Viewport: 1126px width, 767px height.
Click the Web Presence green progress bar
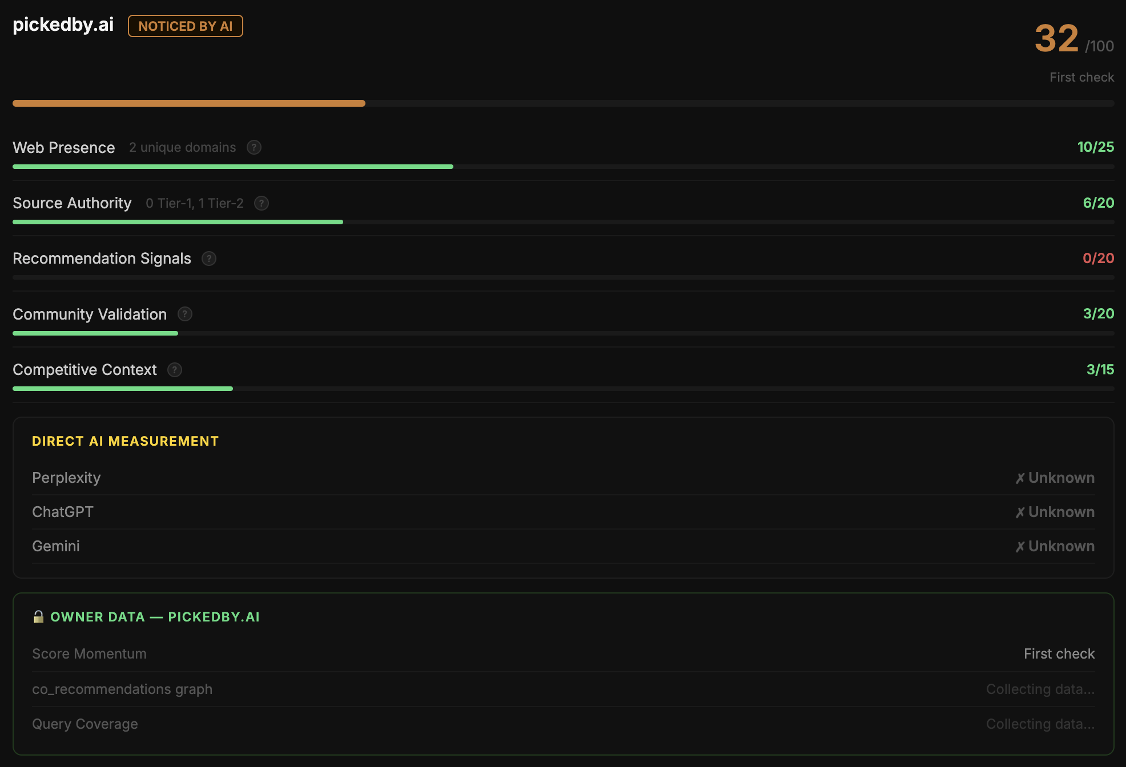[x=233, y=167]
